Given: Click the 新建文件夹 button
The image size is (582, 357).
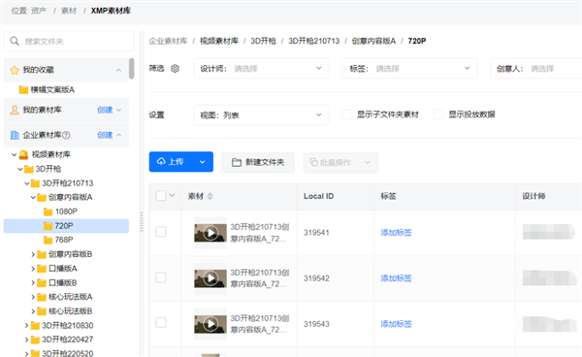Looking at the screenshot, I should point(258,163).
